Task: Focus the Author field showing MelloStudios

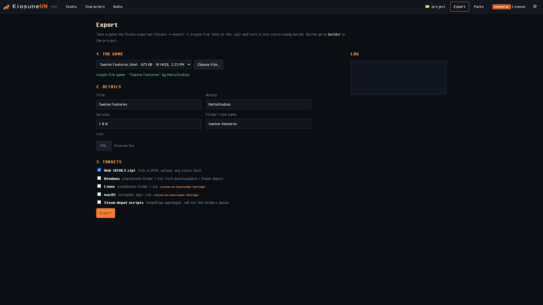Action: 258,104
